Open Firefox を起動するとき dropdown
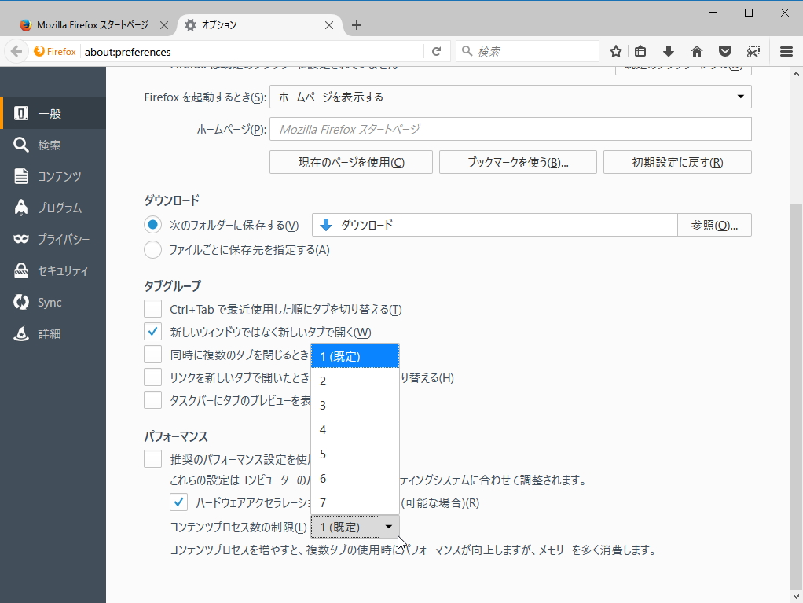Viewport: 803px width, 603px height. 511,97
